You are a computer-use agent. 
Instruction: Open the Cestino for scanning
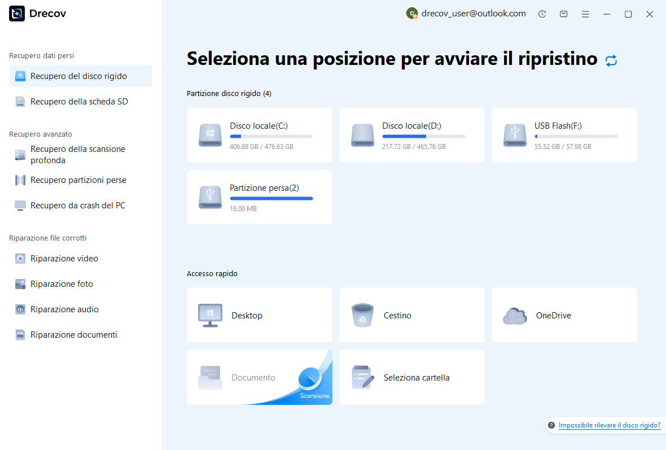(x=411, y=315)
